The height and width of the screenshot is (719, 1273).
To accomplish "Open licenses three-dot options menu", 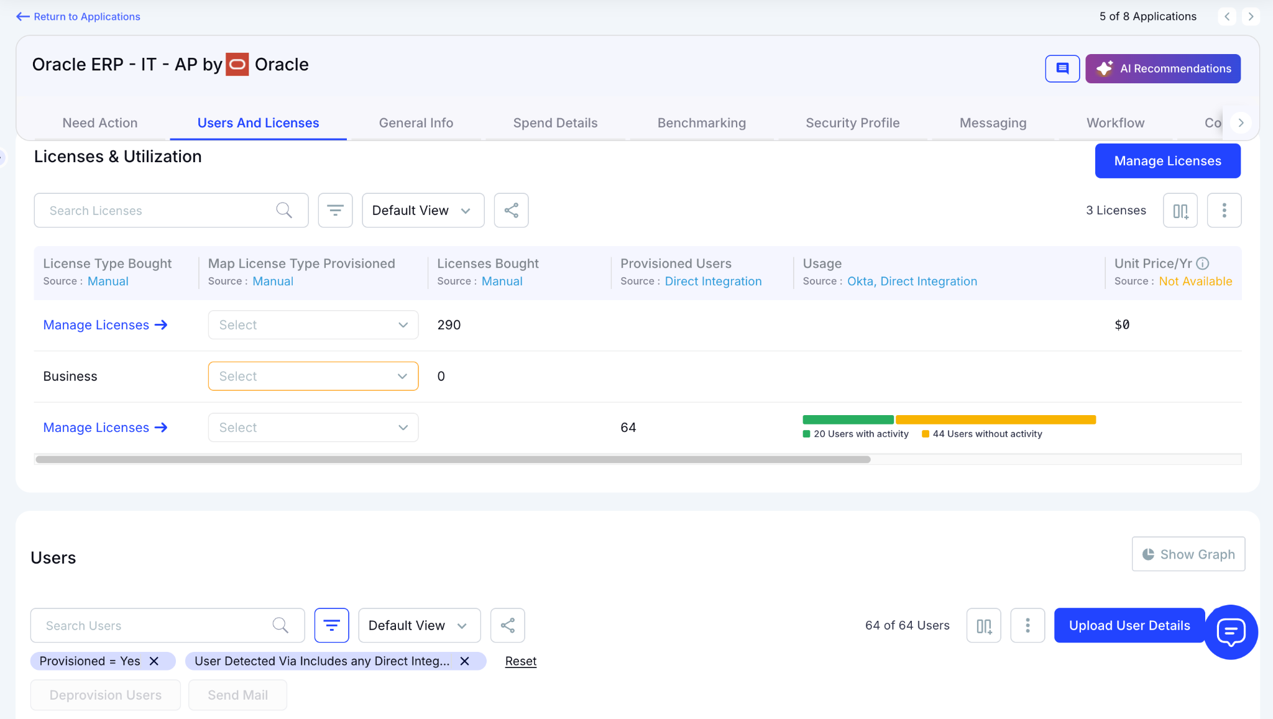I will tap(1224, 210).
